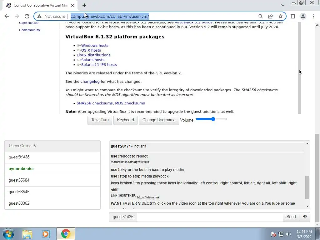Open the Solaris hosts link

[92, 60]
